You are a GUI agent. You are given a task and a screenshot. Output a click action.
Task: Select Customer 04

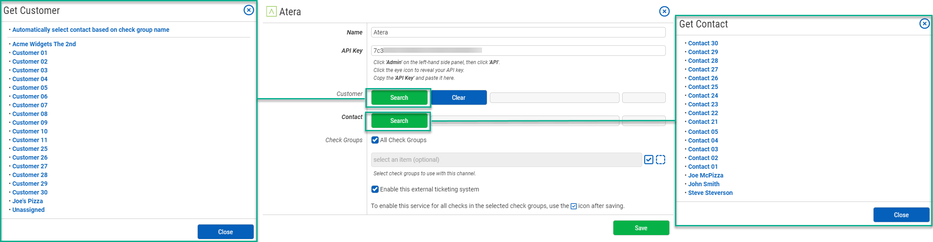tap(30, 79)
